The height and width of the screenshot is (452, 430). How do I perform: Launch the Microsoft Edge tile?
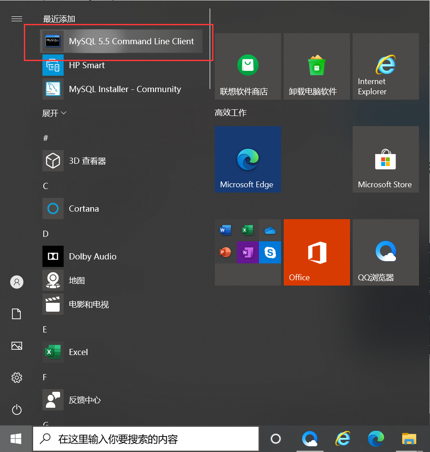248,159
